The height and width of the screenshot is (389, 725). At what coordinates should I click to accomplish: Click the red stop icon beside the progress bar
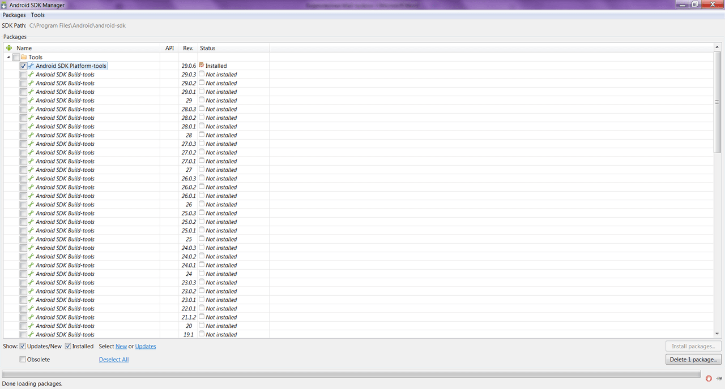tap(709, 378)
